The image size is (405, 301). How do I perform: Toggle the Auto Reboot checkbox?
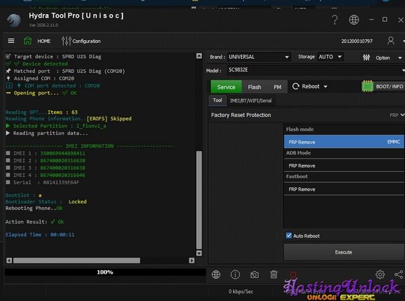click(x=289, y=235)
